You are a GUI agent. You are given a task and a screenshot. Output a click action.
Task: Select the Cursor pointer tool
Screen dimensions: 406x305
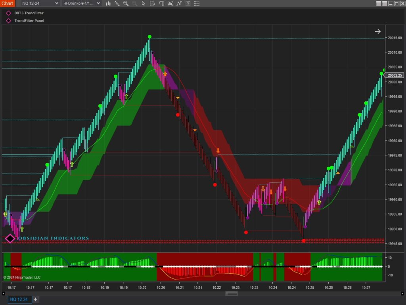click(144, 4)
